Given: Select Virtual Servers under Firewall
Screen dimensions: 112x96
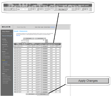Looking at the screenshot, I should click(x=5, y=62).
